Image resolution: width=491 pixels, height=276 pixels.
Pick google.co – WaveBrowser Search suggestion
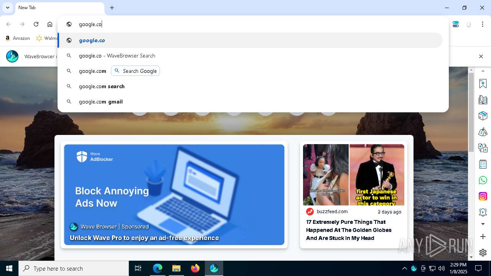pos(250,56)
